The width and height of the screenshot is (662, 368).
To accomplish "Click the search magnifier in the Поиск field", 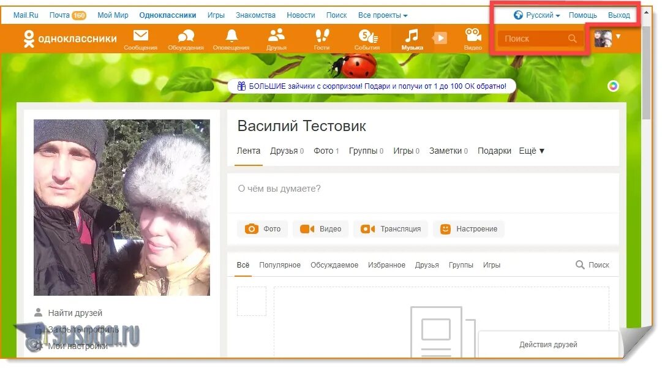I will point(572,39).
